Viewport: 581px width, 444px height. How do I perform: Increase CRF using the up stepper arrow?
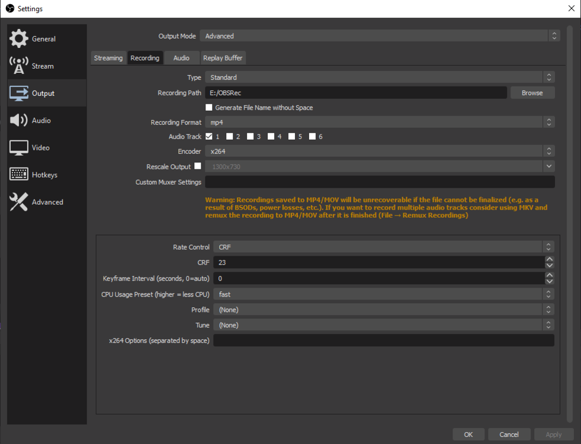[549, 259]
